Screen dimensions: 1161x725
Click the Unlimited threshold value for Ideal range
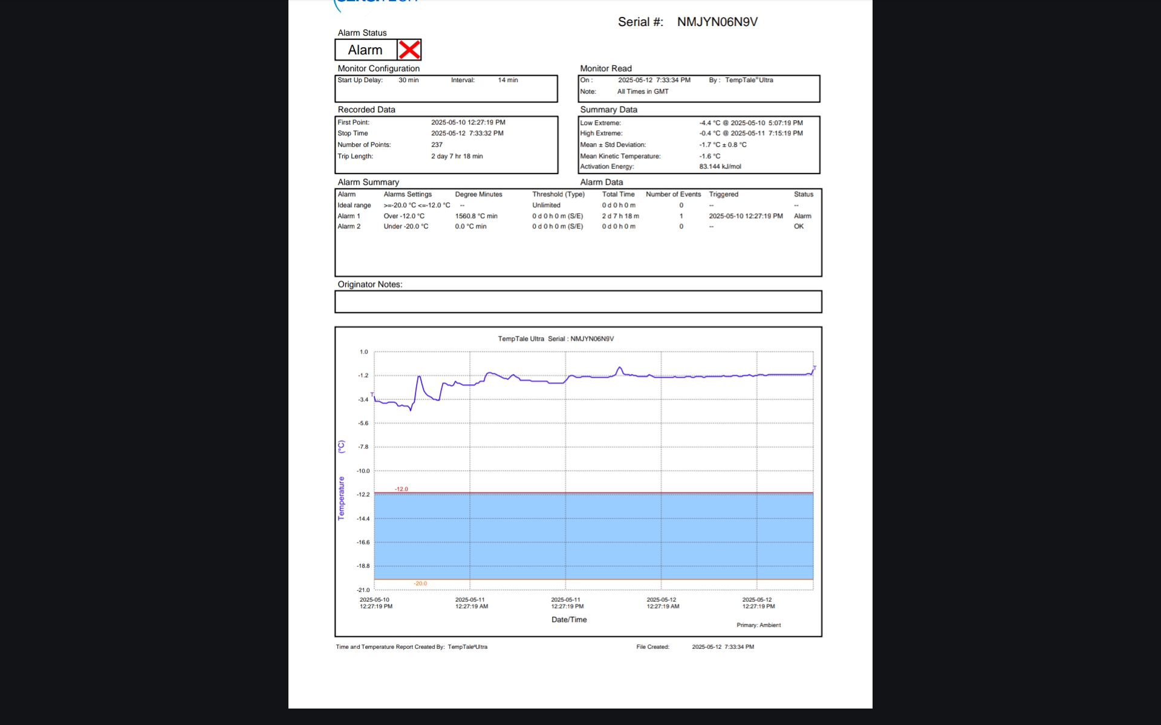click(546, 205)
